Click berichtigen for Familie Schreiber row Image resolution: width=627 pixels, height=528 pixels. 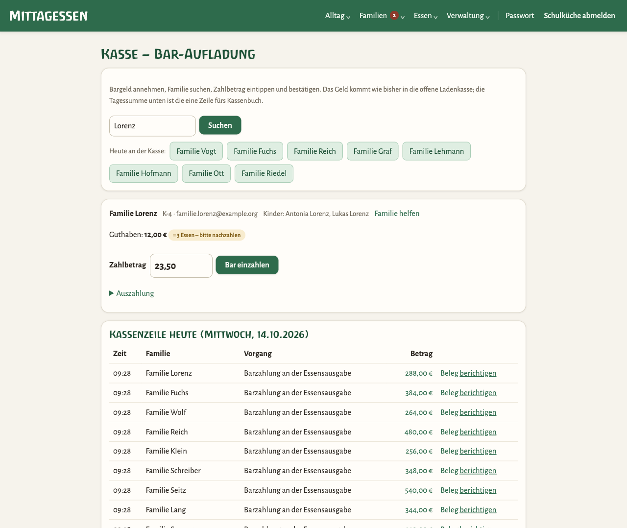tap(478, 471)
